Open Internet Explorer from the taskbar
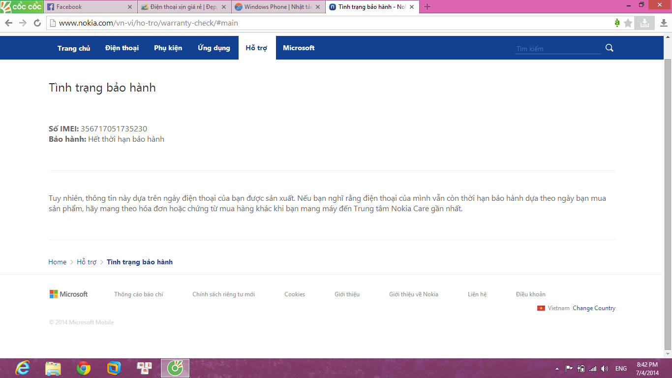 pyautogui.click(x=23, y=368)
